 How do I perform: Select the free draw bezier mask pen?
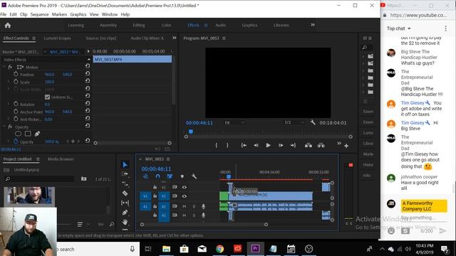tap(37, 134)
